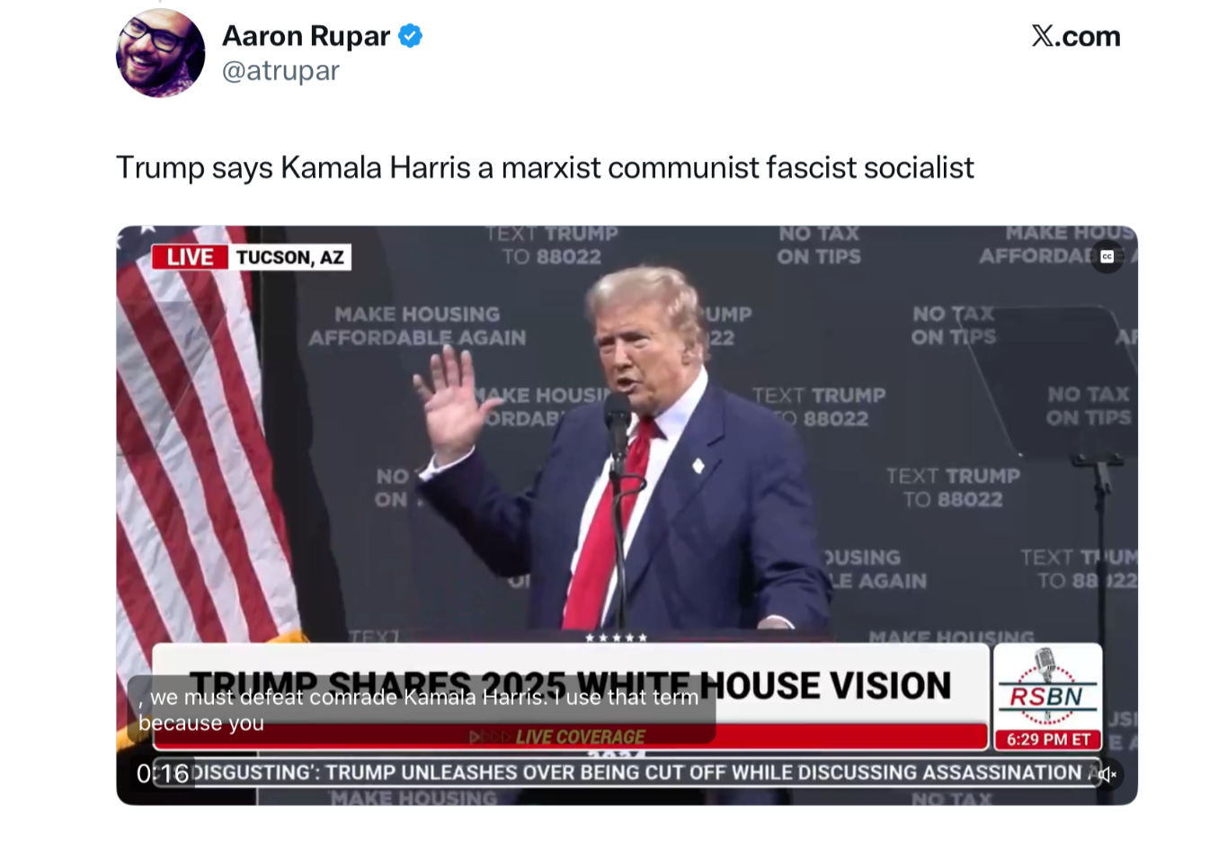Click the video timestamp 0:16
Image resolution: width=1209 pixels, height=865 pixels.
click(163, 773)
